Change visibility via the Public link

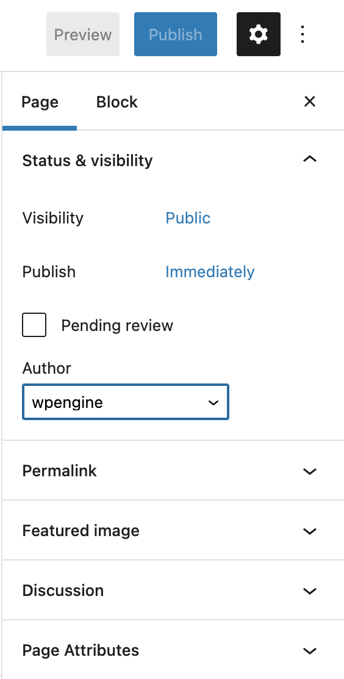[188, 218]
